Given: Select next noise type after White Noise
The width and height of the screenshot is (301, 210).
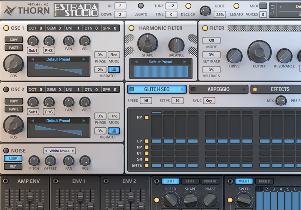Looking at the screenshot, I should (x=73, y=151).
